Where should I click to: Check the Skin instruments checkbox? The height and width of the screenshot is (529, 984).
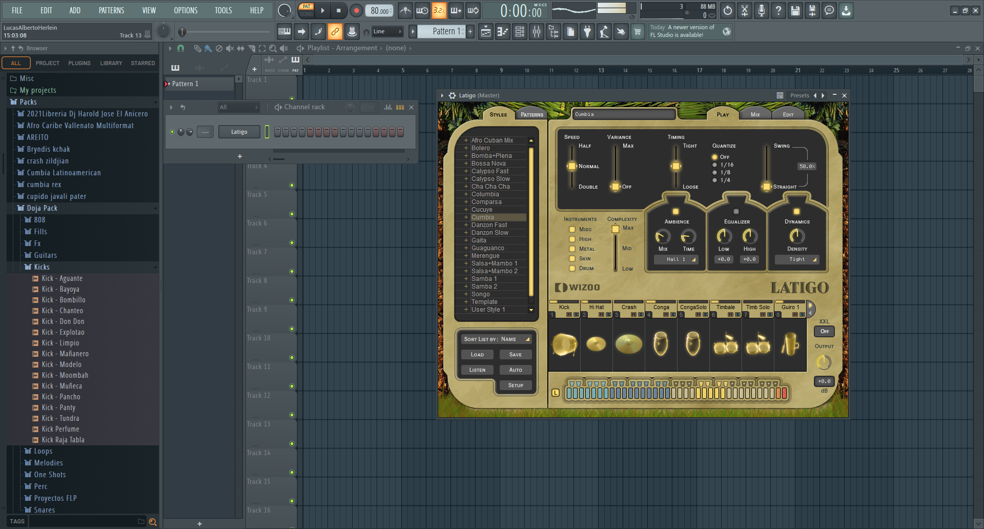coord(572,259)
